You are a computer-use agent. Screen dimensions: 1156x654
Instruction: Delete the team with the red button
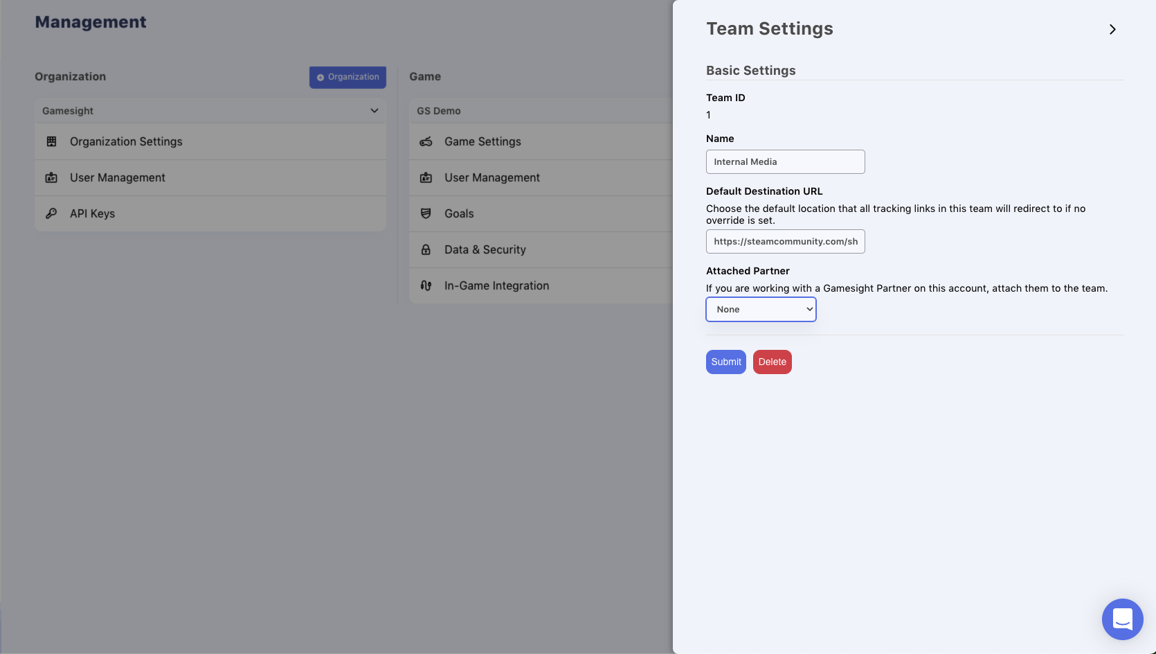tap(772, 362)
